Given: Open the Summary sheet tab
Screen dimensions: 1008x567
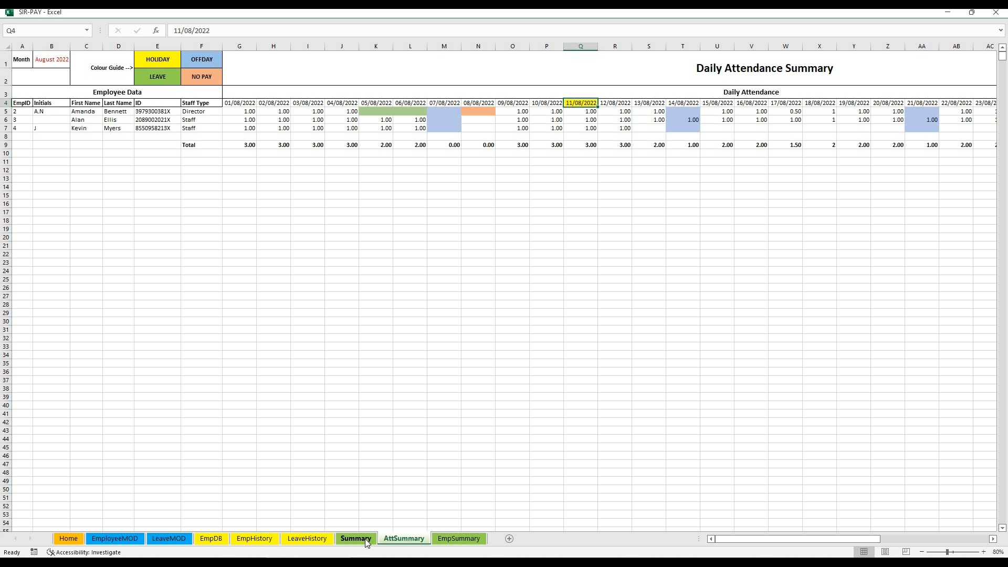Looking at the screenshot, I should click(355, 539).
